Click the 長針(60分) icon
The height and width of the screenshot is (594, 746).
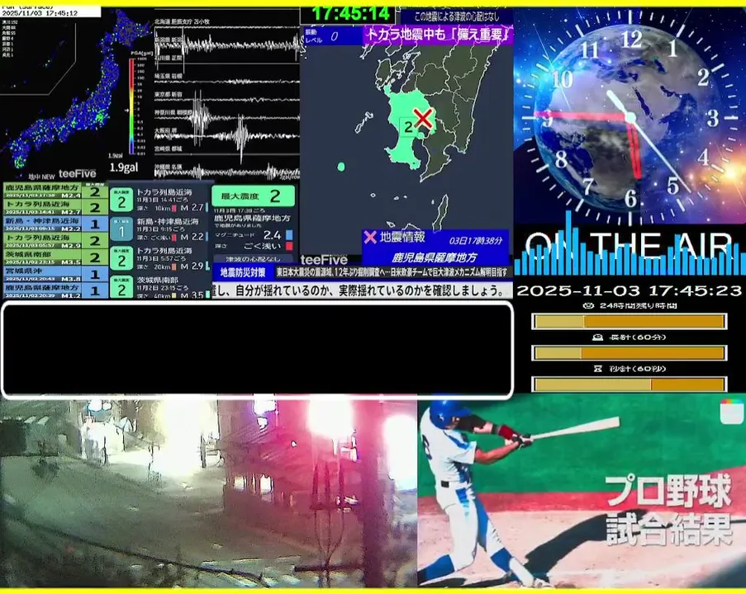[597, 337]
